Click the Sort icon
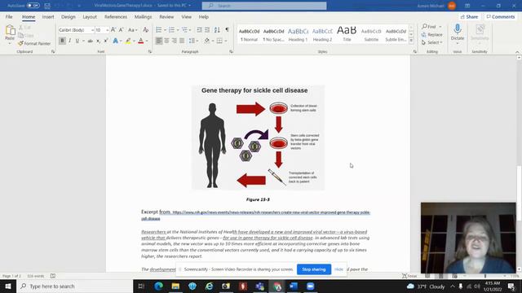 point(217,30)
